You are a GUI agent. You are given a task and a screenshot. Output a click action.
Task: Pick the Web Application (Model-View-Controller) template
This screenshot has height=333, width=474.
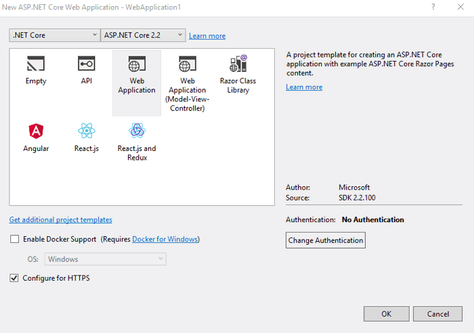[188, 66]
